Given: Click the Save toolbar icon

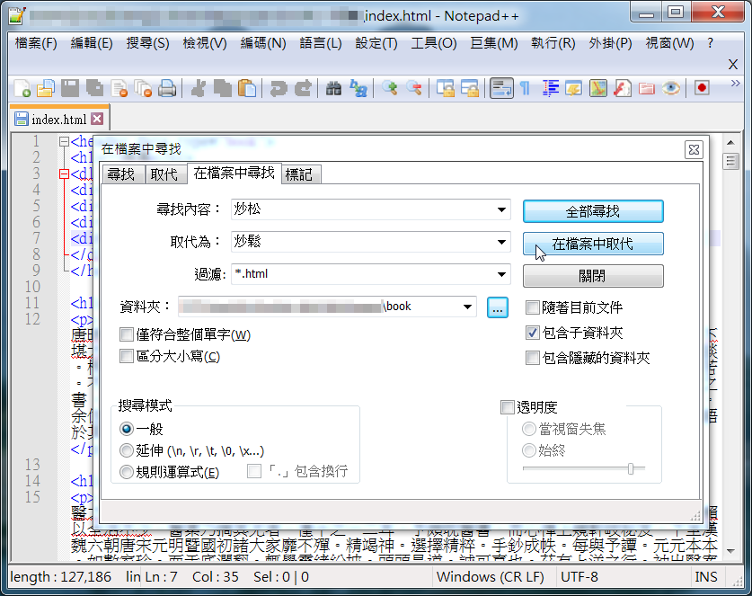Looking at the screenshot, I should point(70,88).
